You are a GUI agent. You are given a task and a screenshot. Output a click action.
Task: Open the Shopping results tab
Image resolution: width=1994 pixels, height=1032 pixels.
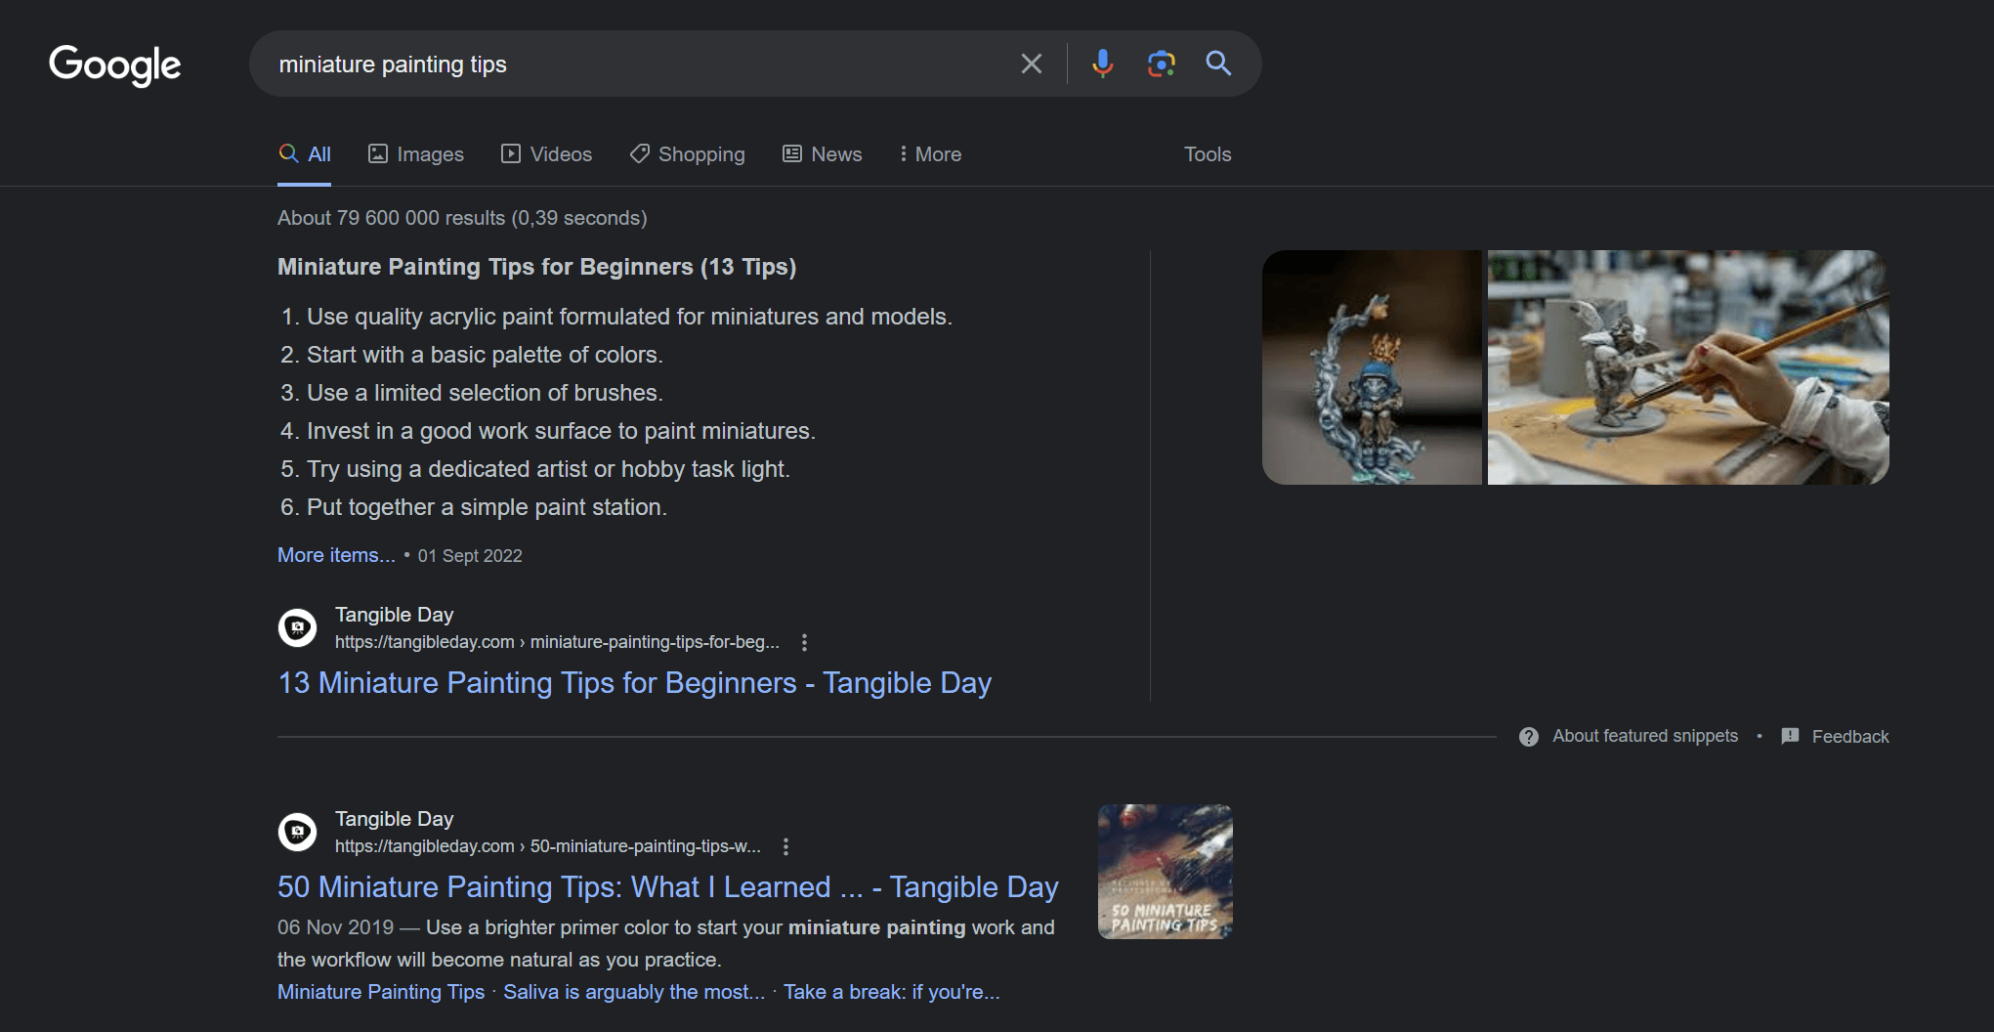point(687,154)
